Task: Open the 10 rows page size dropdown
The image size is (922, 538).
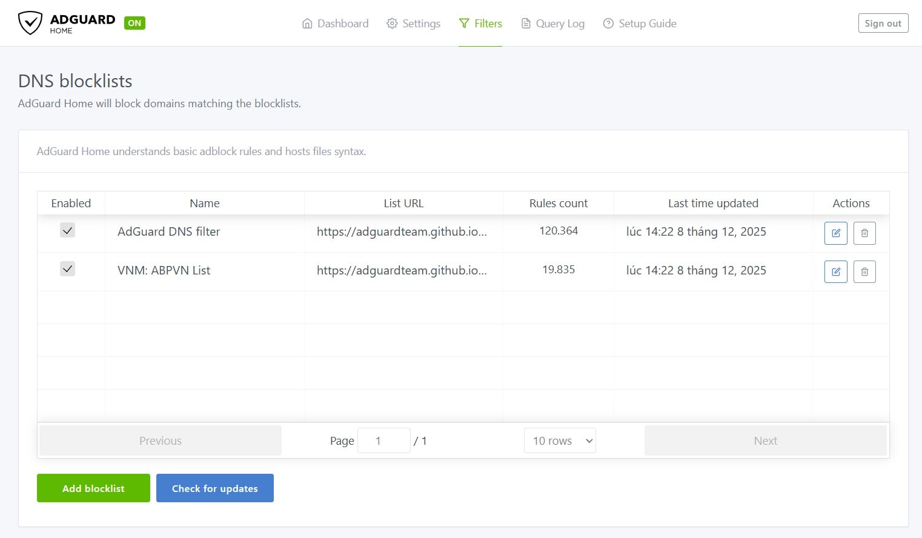Action: (559, 441)
